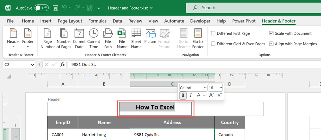321x140 pixels.
Task: Enable Different First Page checkbox
Action: click(x=213, y=33)
